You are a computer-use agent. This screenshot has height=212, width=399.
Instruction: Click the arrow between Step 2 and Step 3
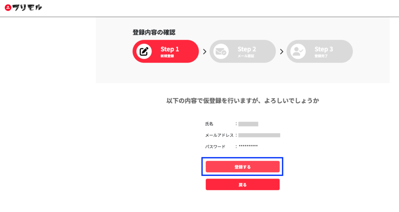click(x=281, y=52)
